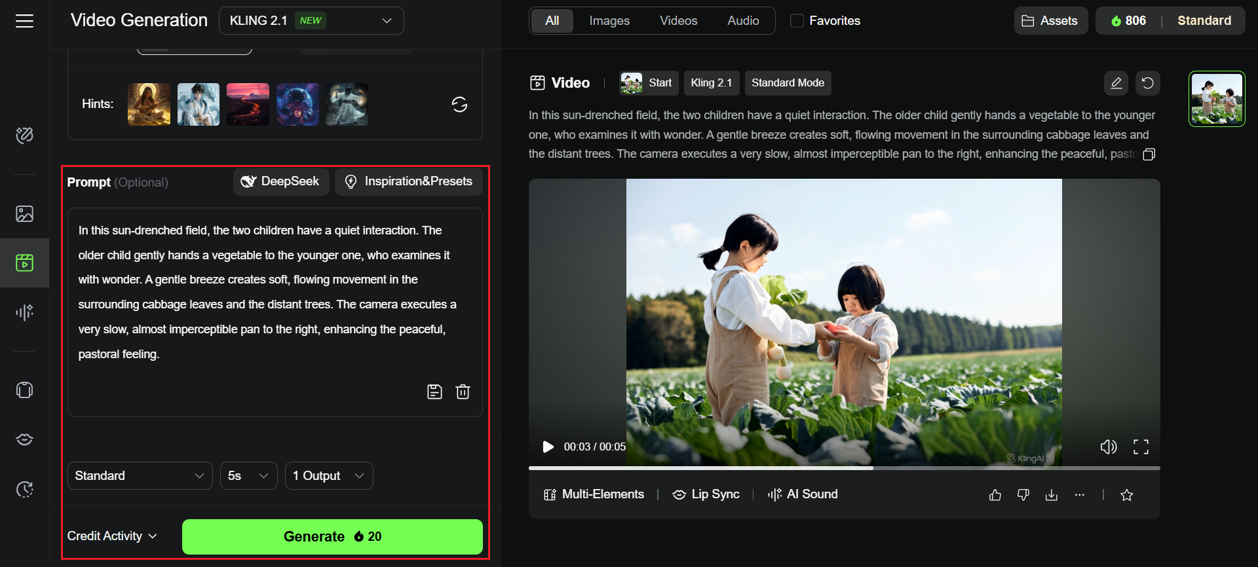Open the lip sync sidebar icon
This screenshot has height=567, width=1258.
tap(24, 439)
